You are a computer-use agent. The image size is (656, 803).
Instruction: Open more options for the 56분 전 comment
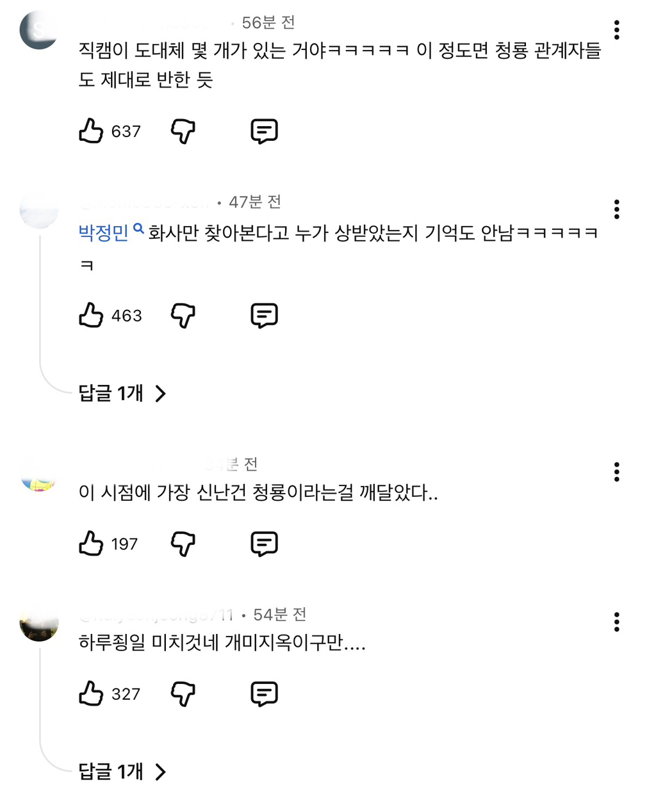[x=616, y=30]
